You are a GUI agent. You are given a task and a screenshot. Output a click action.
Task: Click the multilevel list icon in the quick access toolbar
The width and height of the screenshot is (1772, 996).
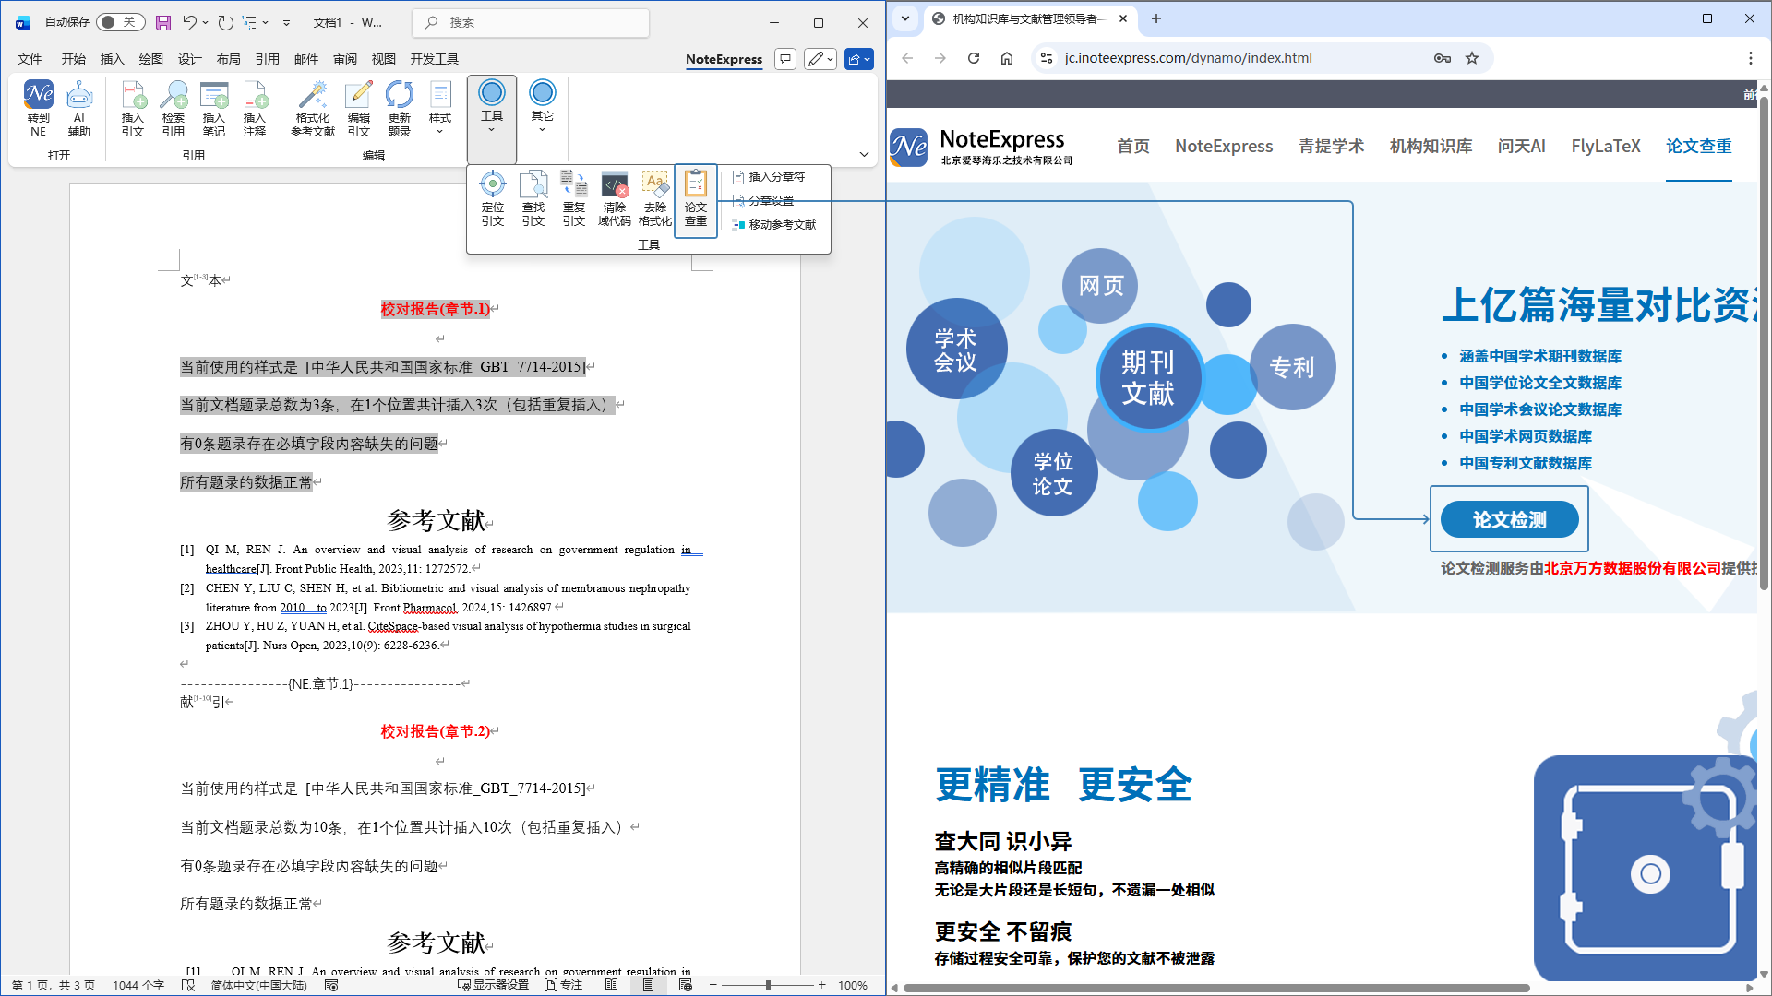pyautogui.click(x=249, y=22)
